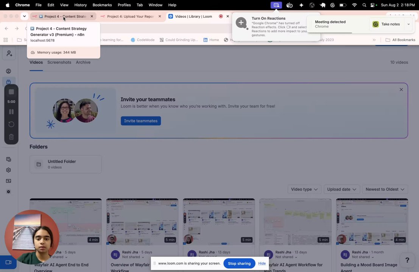419x272 pixels.
Task: Open Loom profile sidebar icon
Action: pyautogui.click(x=9, y=71)
